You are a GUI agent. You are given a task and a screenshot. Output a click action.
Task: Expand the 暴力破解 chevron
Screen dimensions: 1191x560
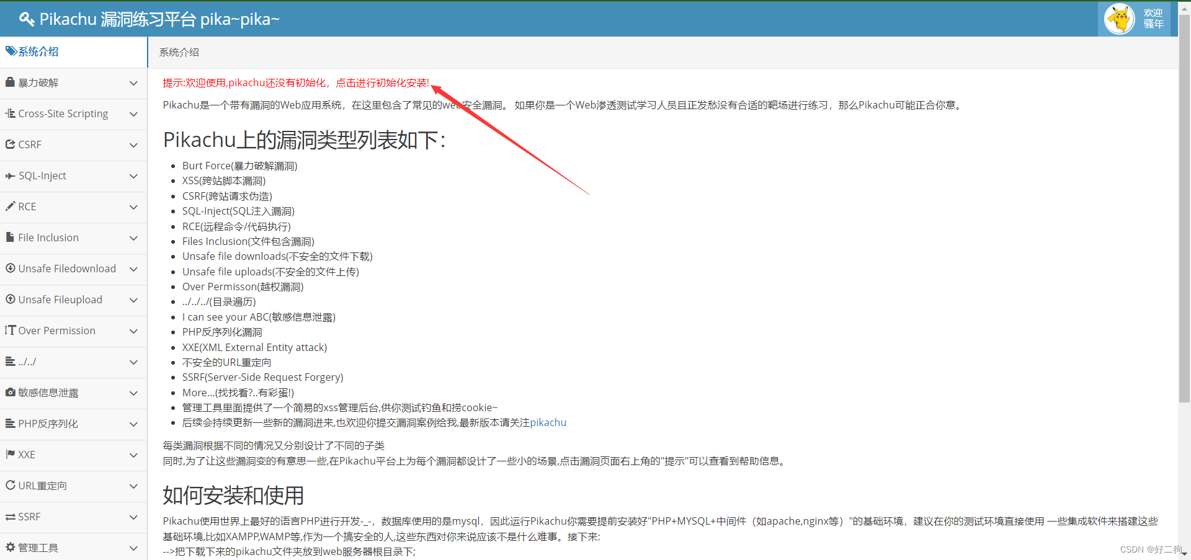tap(133, 83)
